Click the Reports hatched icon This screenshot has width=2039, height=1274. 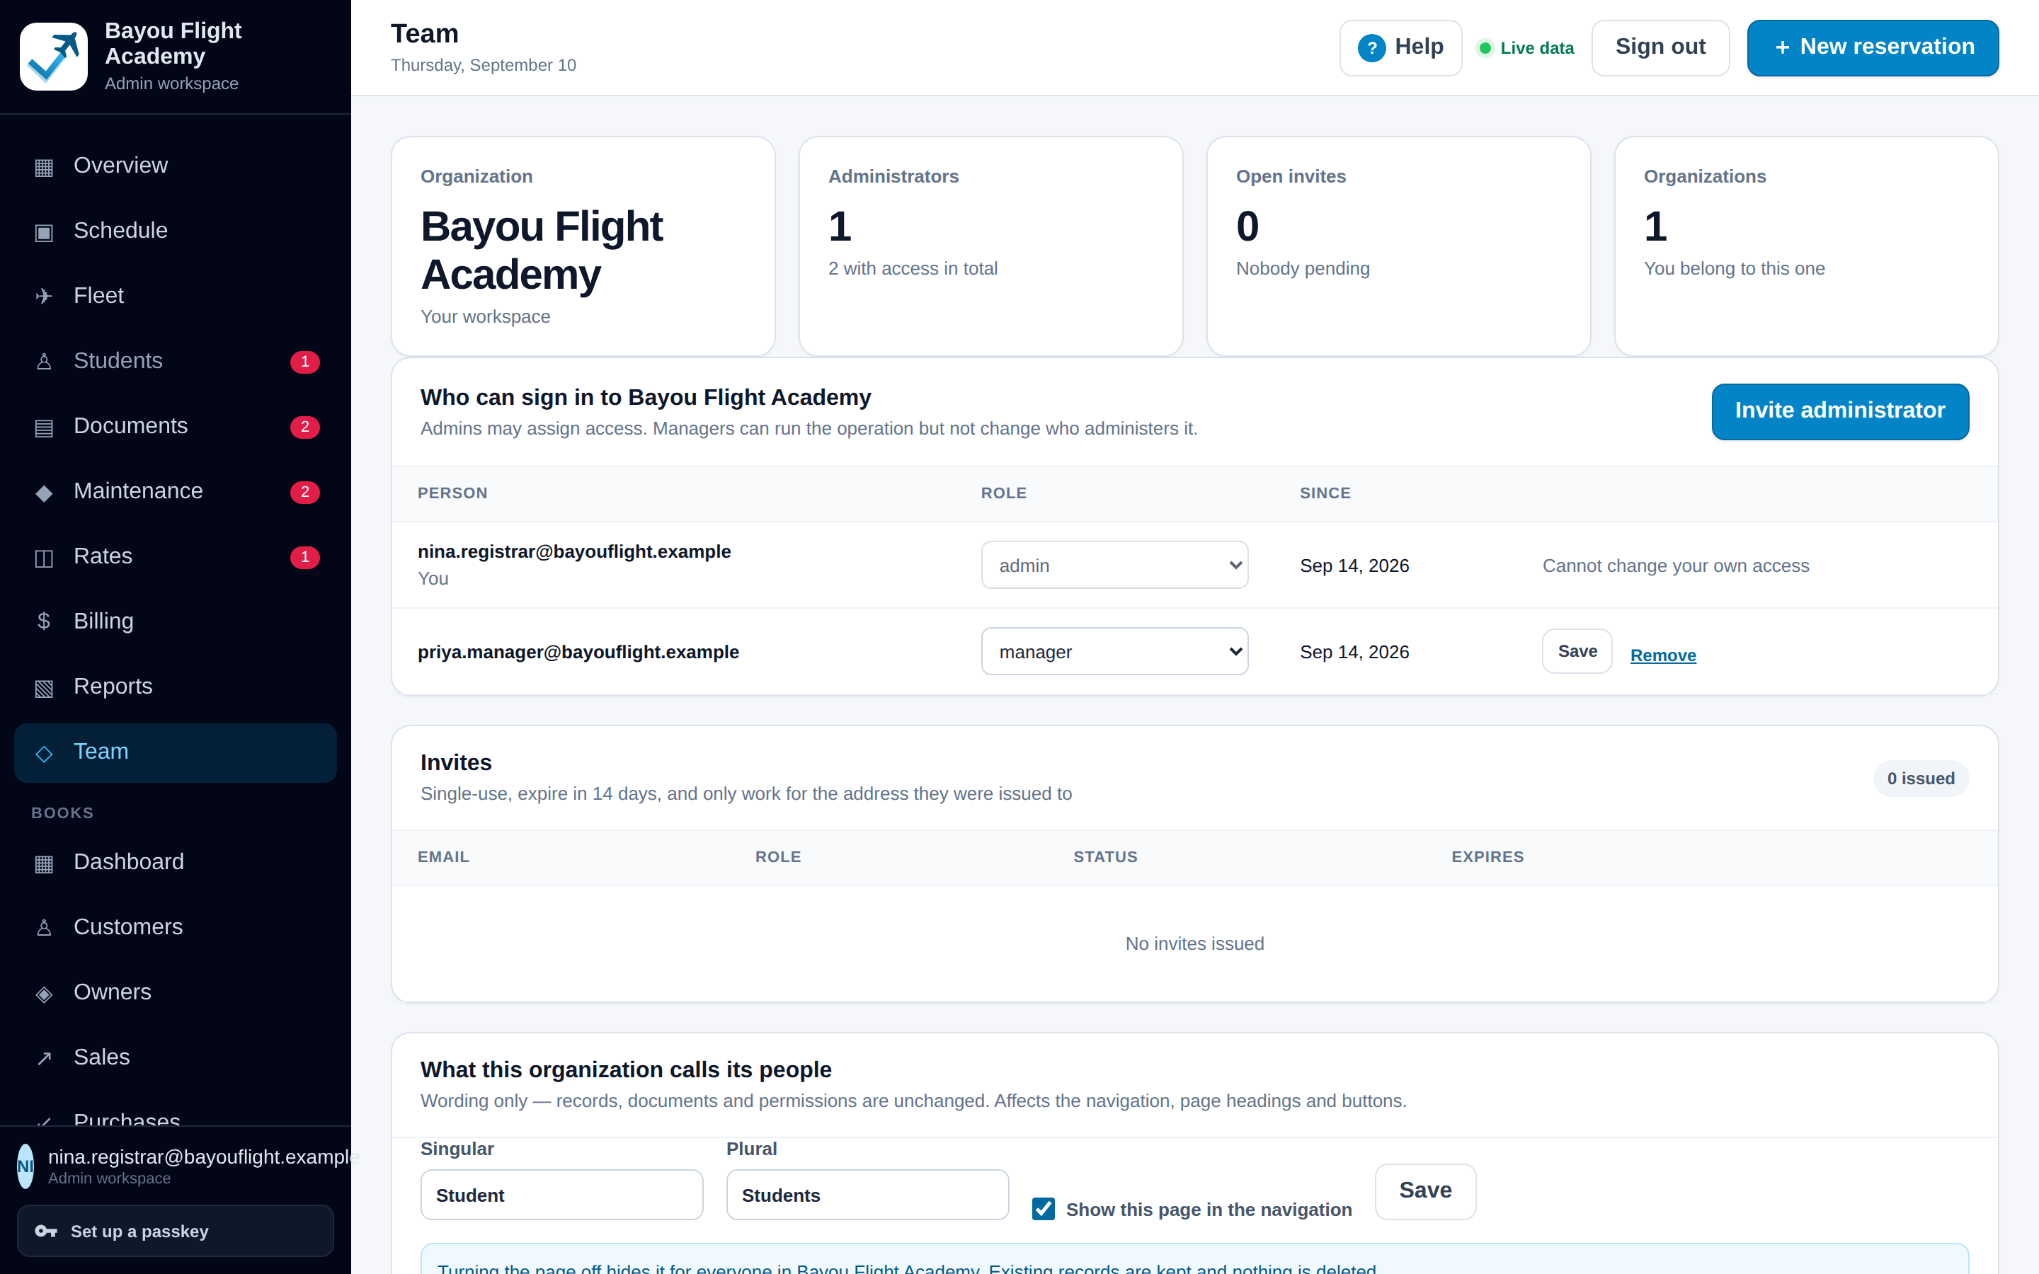click(44, 687)
